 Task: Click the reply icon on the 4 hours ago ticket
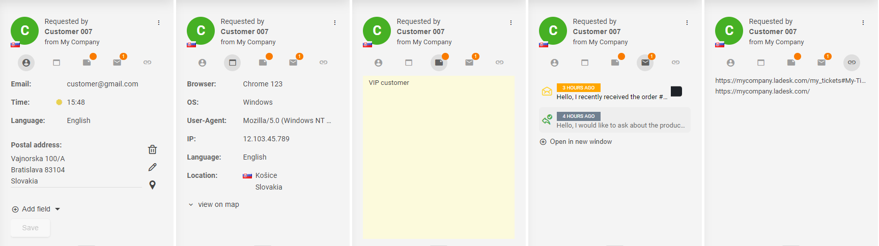pyautogui.click(x=547, y=120)
